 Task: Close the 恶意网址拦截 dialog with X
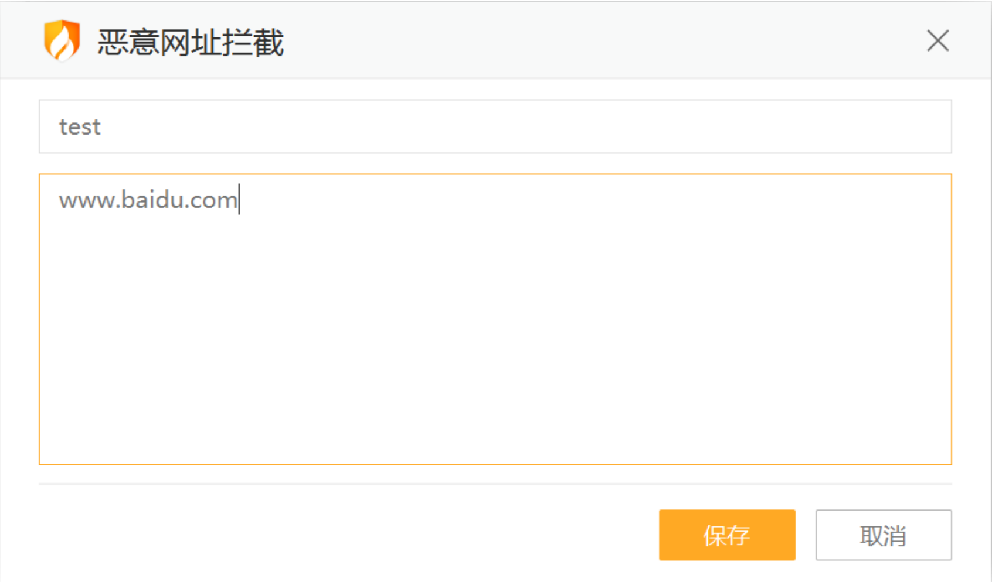pyautogui.click(x=937, y=41)
